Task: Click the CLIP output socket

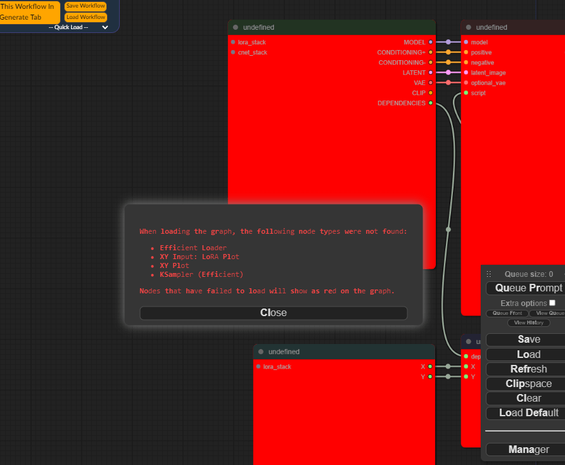Action: [x=431, y=92]
